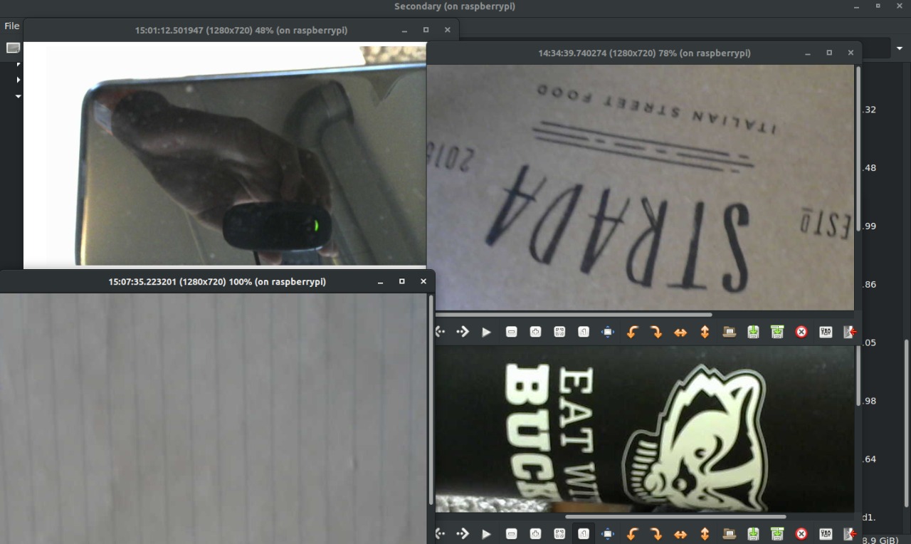Zoom out in the bottom BUCK image toolbar

(x=511, y=533)
